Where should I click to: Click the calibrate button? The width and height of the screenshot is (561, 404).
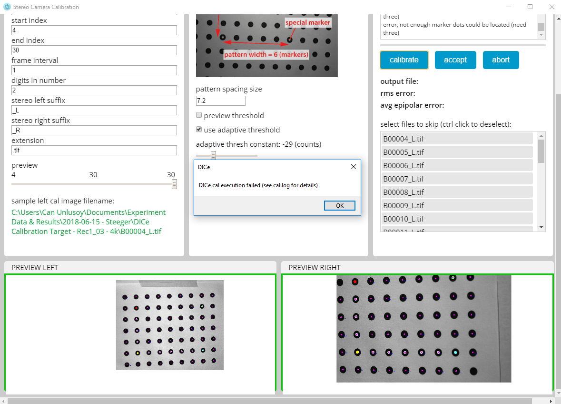(x=404, y=60)
